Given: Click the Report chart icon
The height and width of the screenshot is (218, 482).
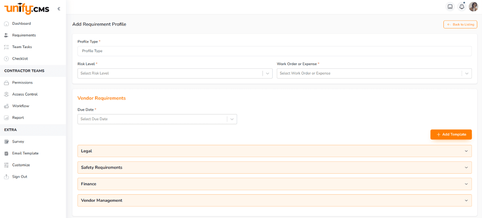Looking at the screenshot, I should click(x=6, y=118).
